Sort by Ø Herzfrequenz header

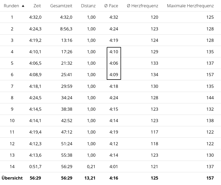142,6
